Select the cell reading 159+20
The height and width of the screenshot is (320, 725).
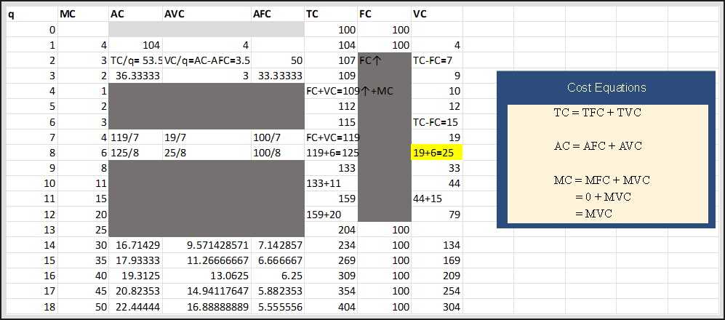pyautogui.click(x=331, y=214)
